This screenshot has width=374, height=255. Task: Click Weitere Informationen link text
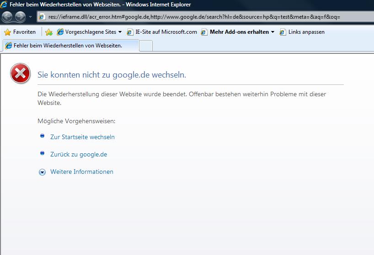click(x=82, y=172)
